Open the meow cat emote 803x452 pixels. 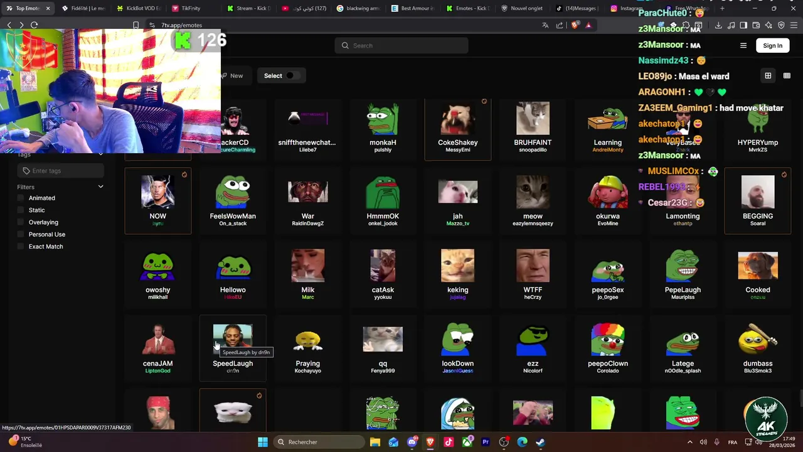pos(533,201)
